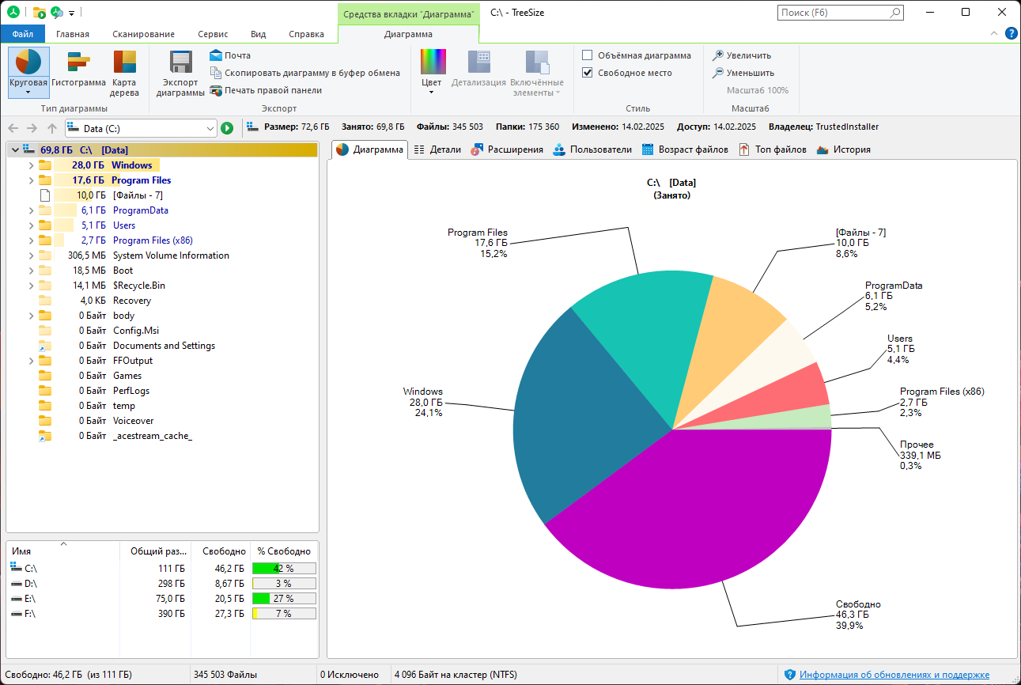Screen dimensions: 1021x685
Task: Open Информация об обновлениях и поддержке link
Action: [x=894, y=675]
